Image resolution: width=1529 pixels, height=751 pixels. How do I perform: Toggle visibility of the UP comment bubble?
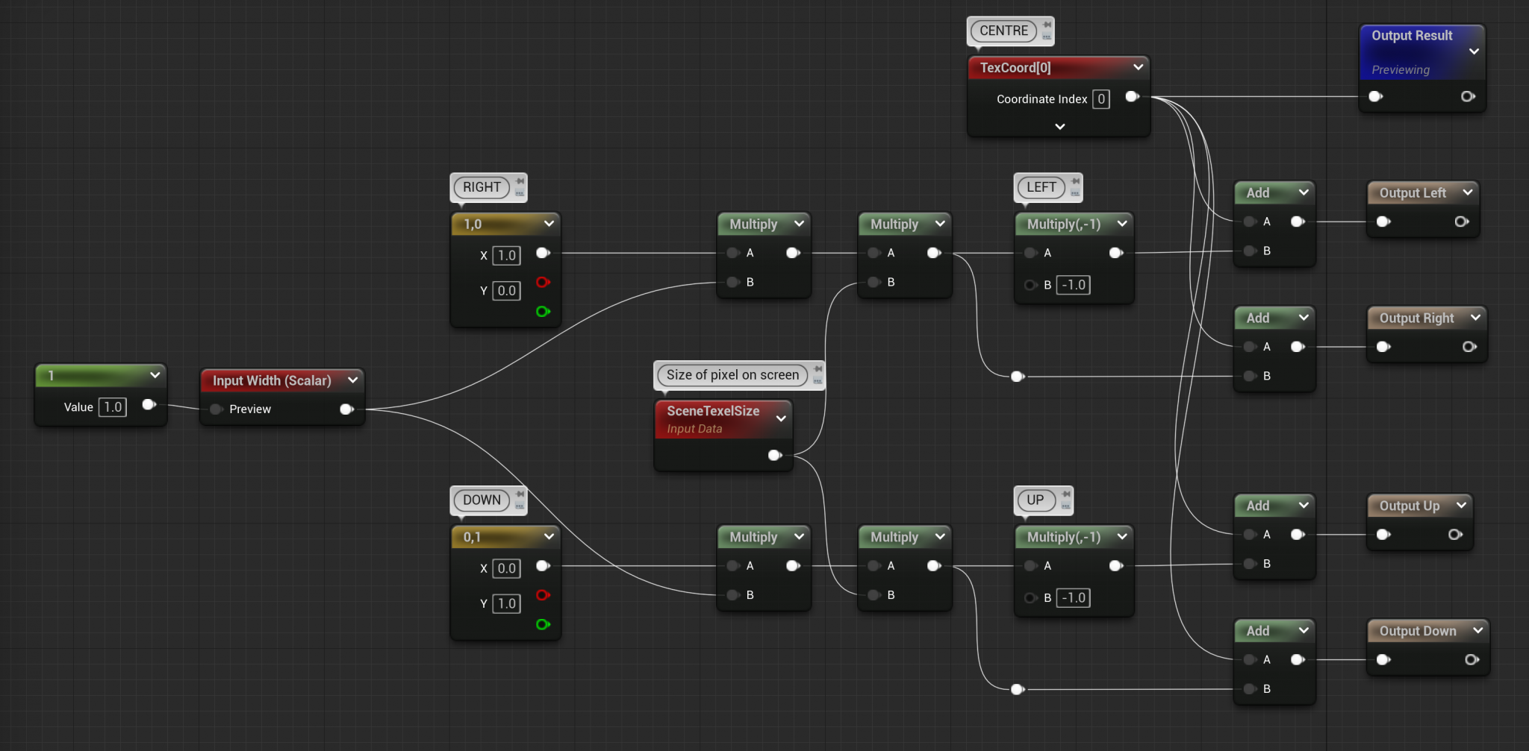pos(1066,506)
